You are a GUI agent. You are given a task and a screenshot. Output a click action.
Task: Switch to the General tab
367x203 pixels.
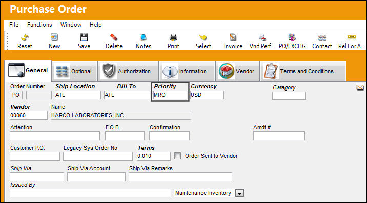click(x=28, y=71)
